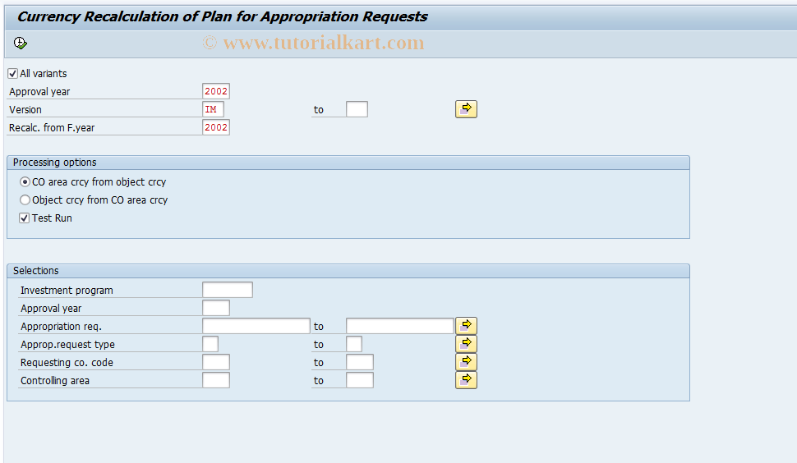Click the 'Version' label
Screen dimensions: 797x463
click(x=25, y=110)
